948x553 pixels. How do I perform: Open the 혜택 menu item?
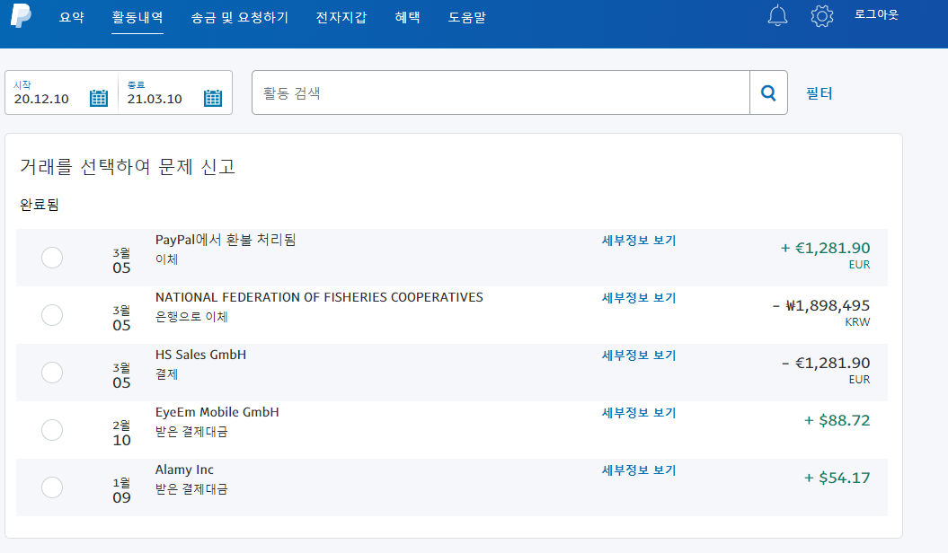407,18
